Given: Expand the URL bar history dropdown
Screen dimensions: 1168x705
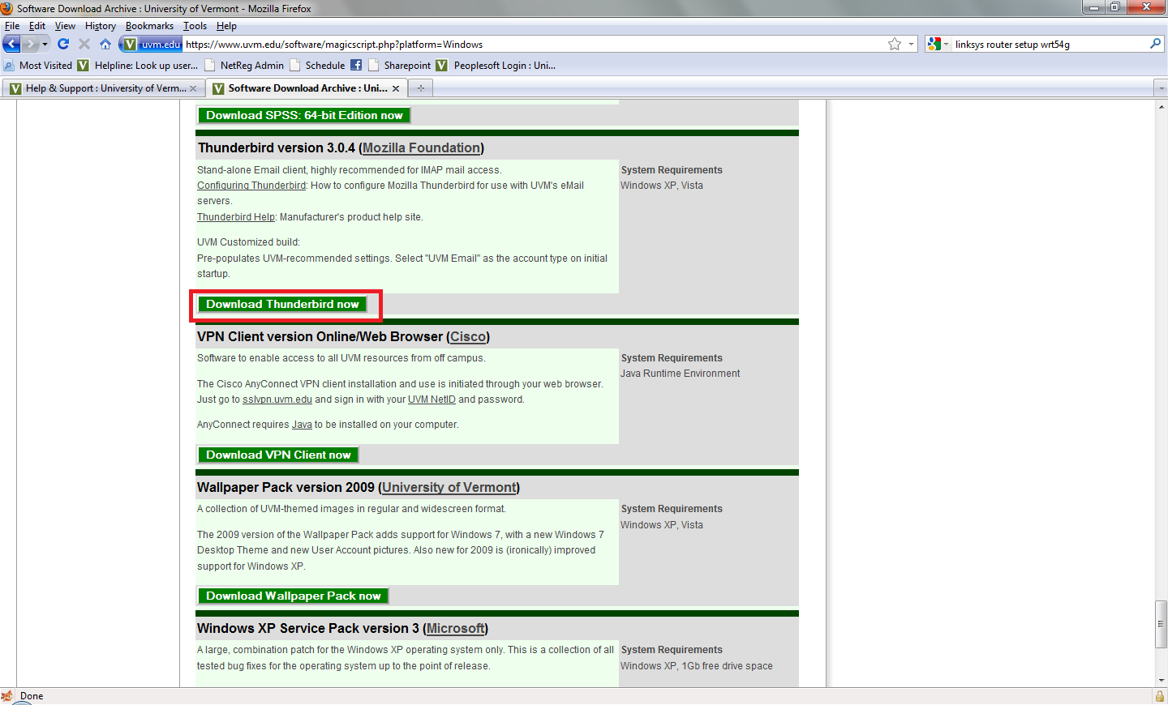Looking at the screenshot, I should pyautogui.click(x=912, y=45).
